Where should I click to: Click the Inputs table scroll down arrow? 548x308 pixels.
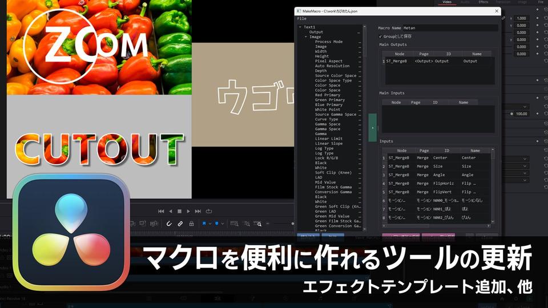(493, 221)
